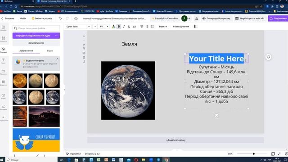Open the Projects folder sidebar panel
This screenshot has height=162, width=288.
click(4, 72)
